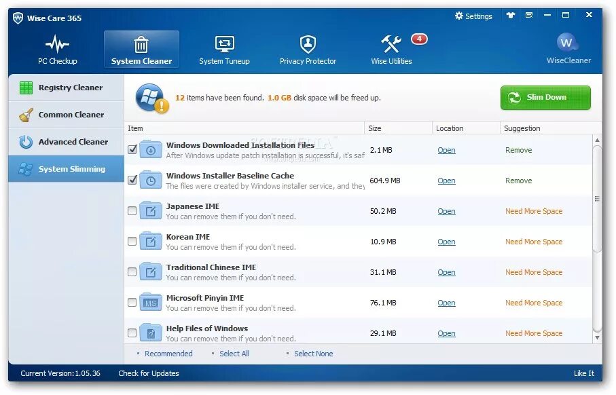Click the Japanese IME folder icon
This screenshot has width=616, height=395.
[151, 210]
